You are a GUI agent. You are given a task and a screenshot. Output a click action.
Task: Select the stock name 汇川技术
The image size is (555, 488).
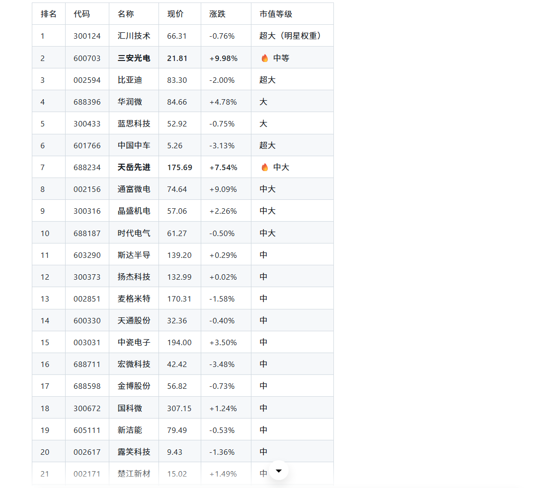pyautogui.click(x=134, y=36)
